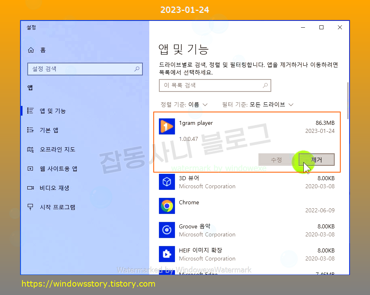This screenshot has height=295, width=370.
Task: Focus the 이 목록 검색 input field
Action: (215, 85)
